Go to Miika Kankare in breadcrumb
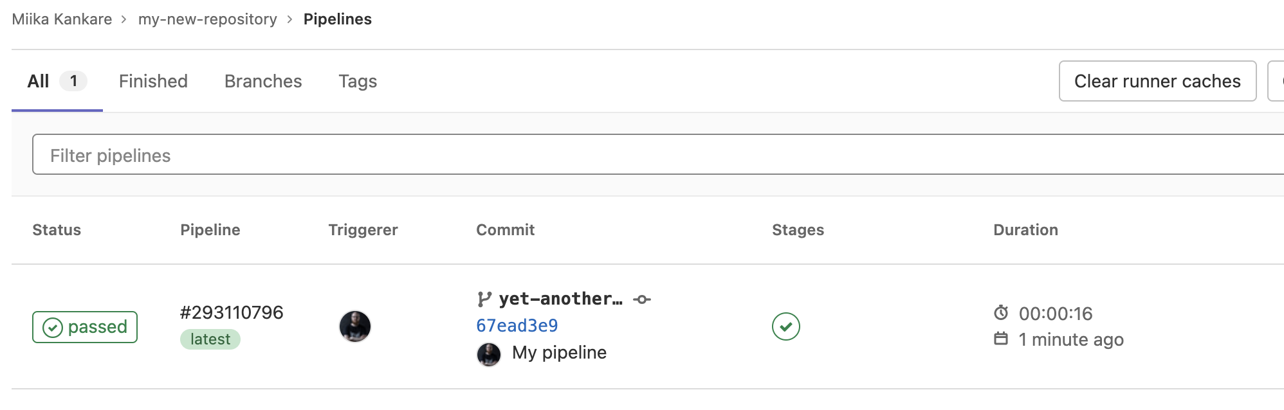1284x410 pixels. coord(62,19)
